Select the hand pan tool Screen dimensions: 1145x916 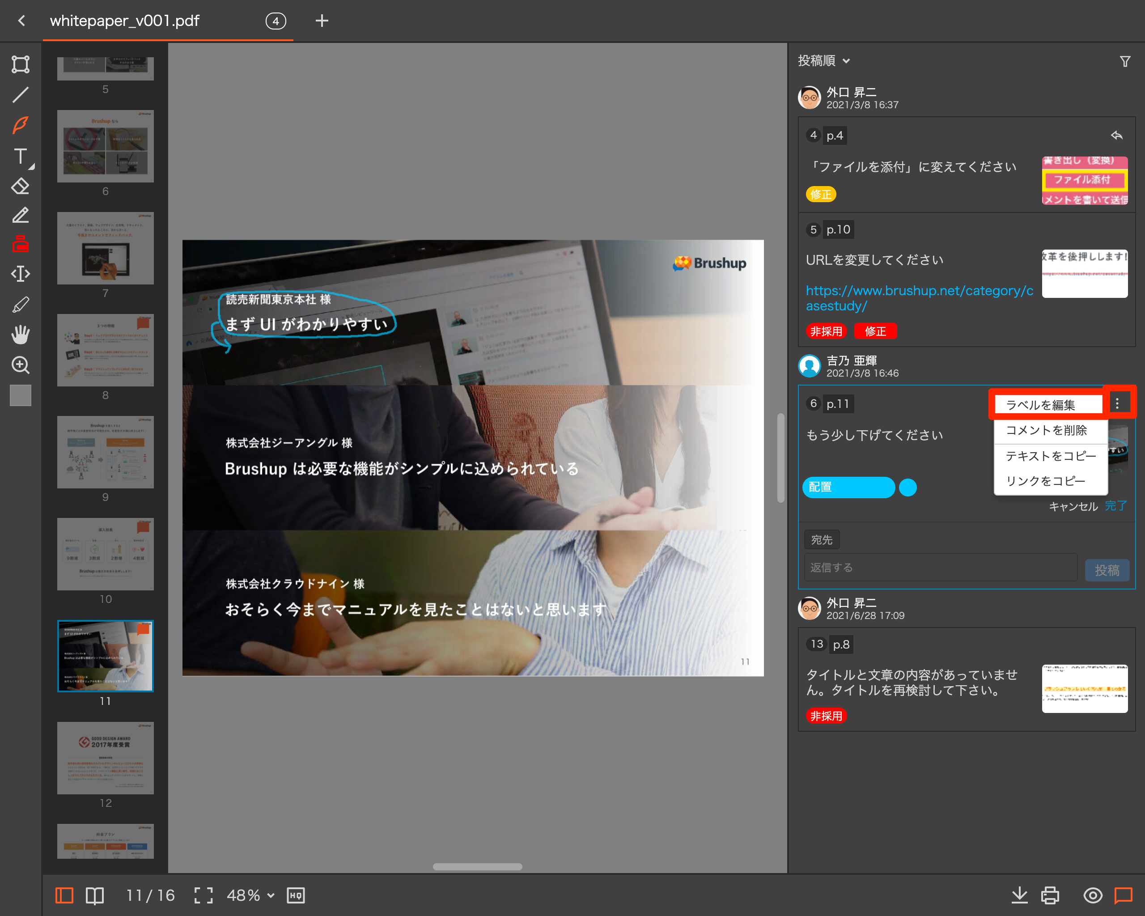[20, 335]
